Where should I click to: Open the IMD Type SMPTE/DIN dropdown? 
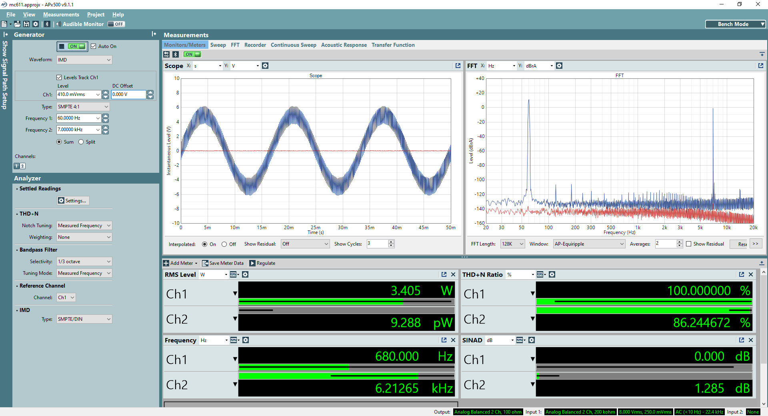(84, 319)
